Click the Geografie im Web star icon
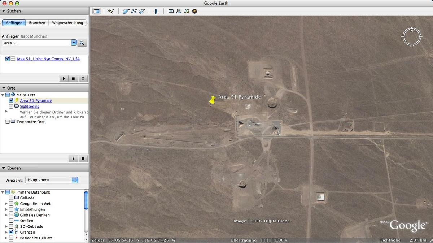This screenshot has width=433, height=243. coord(17,204)
